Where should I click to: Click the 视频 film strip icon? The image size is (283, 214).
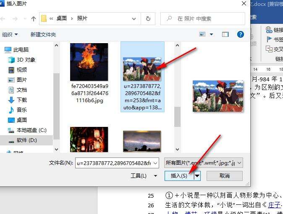11,70
